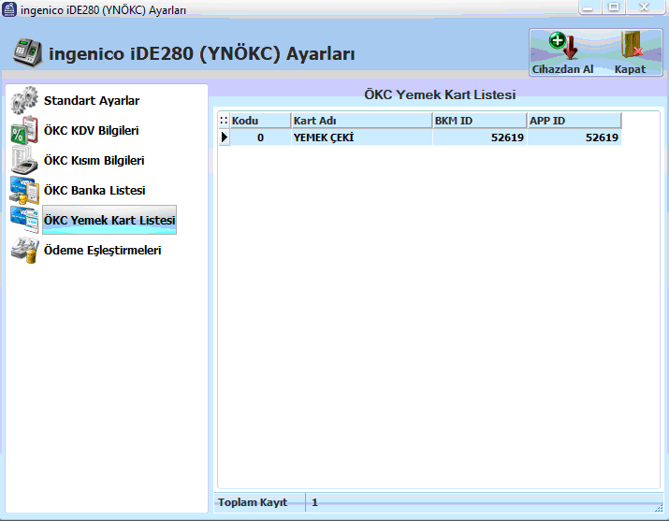Click the Kodu column header
Image resolution: width=669 pixels, height=521 pixels.
pos(261,121)
